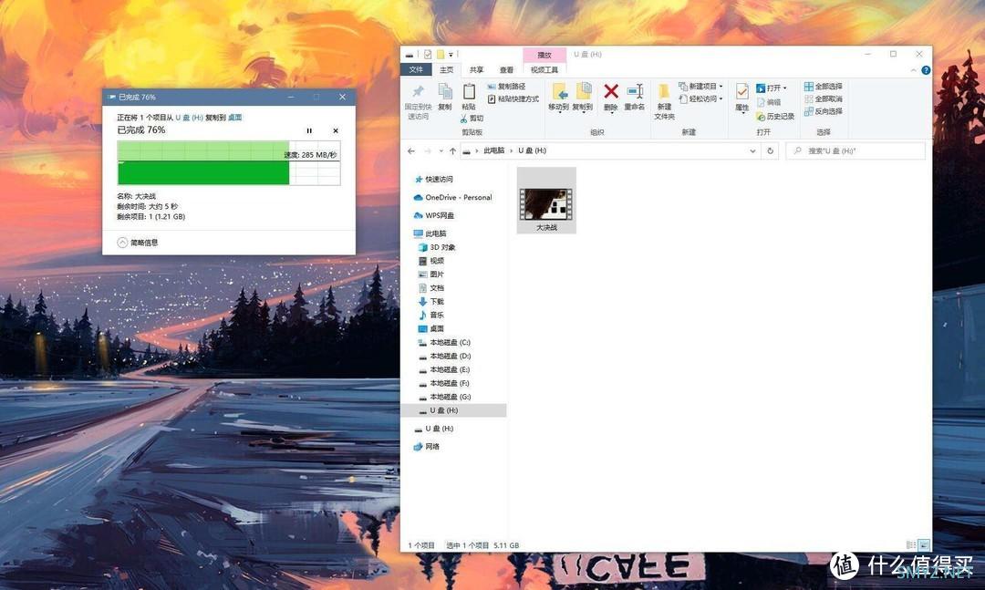Click Properties (属性) icon
This screenshot has width=985, height=590.
pos(741,92)
